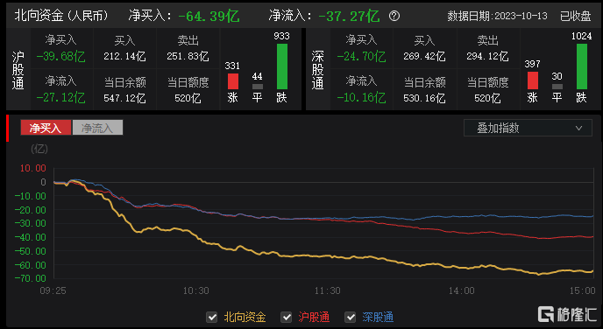Screen dimensions: 603x329
Task: Click the 北向资金 legend label
Action: pyautogui.click(x=245, y=317)
